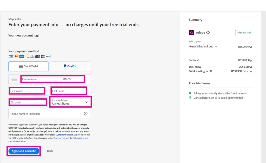This screenshot has height=163, width=266.
Task: Click the UnionPay payment icon
Action: coord(38,56)
